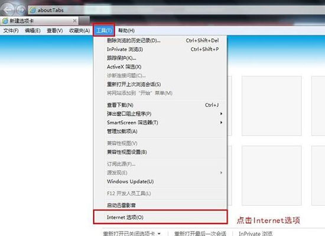Viewport: 325px width, 236px height.
Task: Click the new tab button beside 新建选项卡
Action: [84, 21]
